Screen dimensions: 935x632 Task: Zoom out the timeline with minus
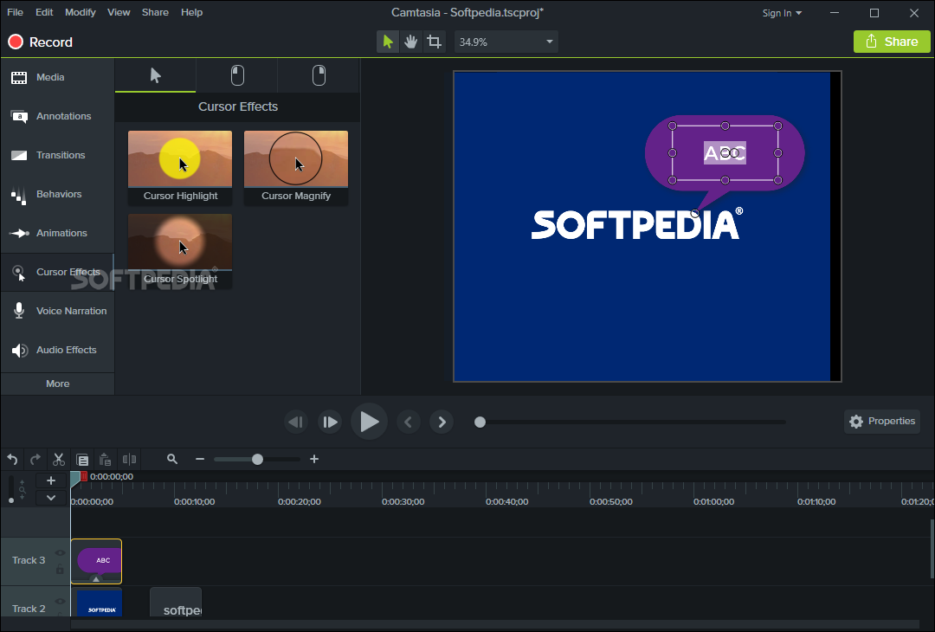click(200, 459)
